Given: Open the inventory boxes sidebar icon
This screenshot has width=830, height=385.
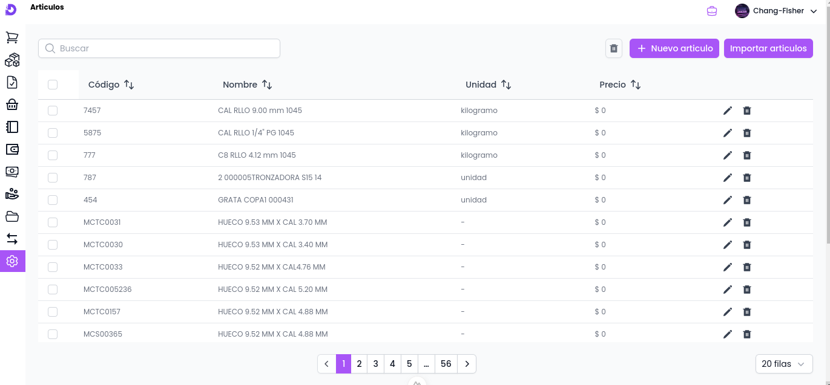Looking at the screenshot, I should (12, 60).
